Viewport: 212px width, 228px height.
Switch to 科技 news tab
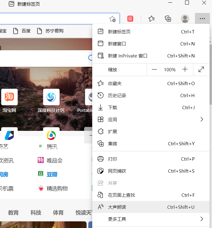click(36, 213)
